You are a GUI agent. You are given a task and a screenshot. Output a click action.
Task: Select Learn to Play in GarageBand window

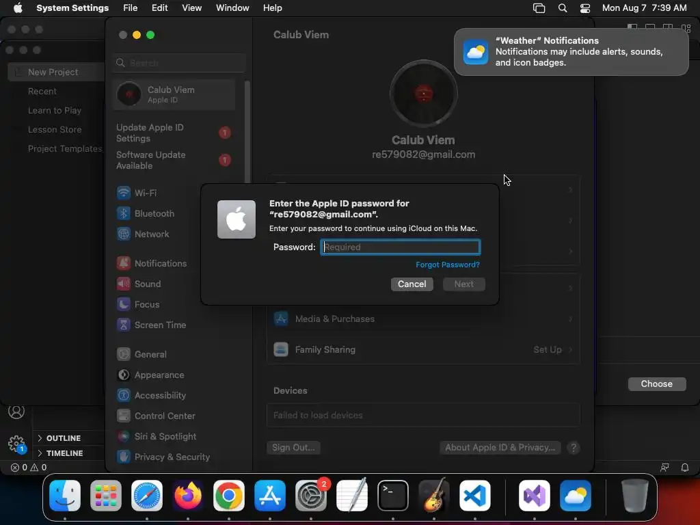click(55, 110)
